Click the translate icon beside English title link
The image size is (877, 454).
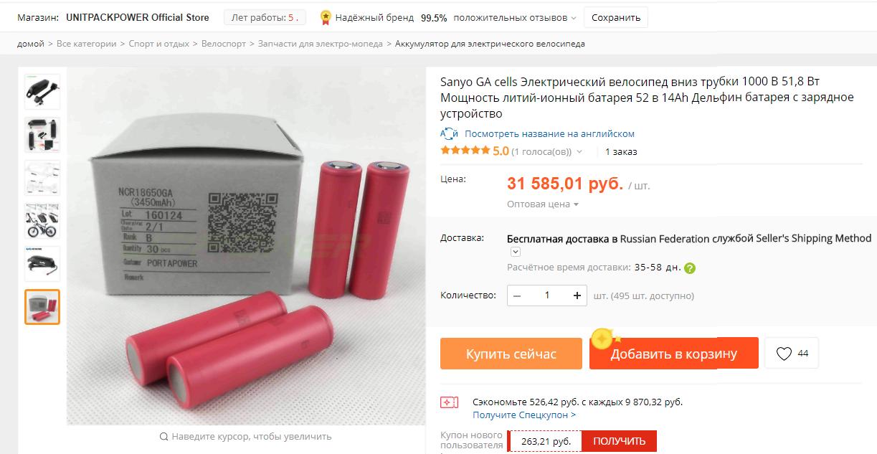click(x=449, y=133)
